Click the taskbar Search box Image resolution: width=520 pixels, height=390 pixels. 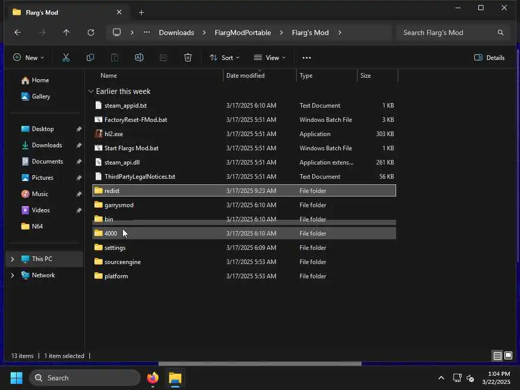tap(85, 378)
